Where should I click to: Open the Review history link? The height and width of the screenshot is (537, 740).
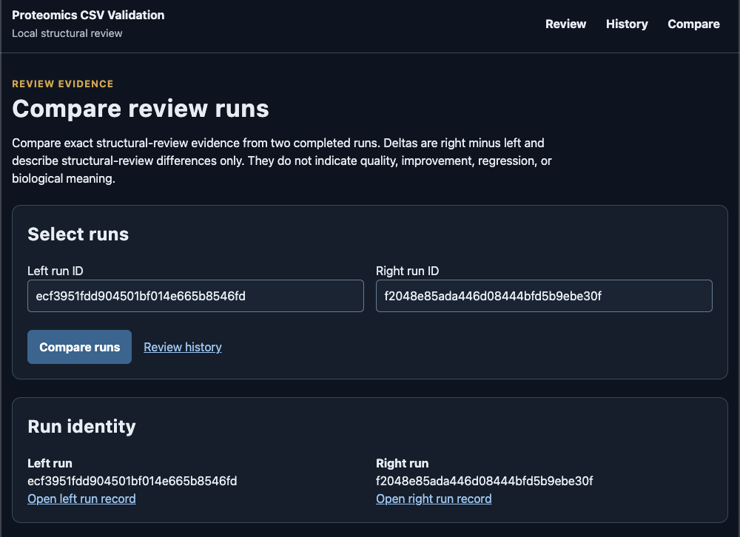click(183, 348)
